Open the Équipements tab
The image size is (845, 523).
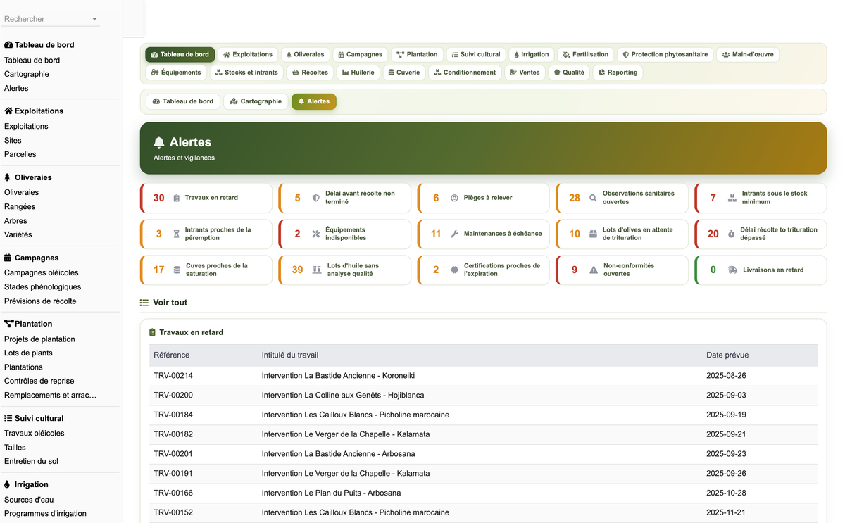tap(176, 73)
